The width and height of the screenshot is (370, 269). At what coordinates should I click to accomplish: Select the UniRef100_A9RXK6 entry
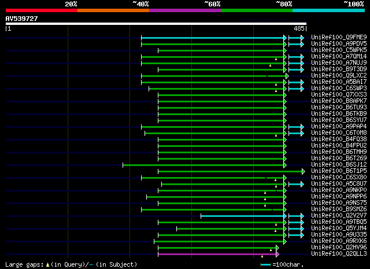[339, 241]
